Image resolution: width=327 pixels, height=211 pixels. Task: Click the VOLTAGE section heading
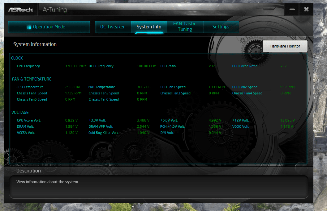(20, 113)
